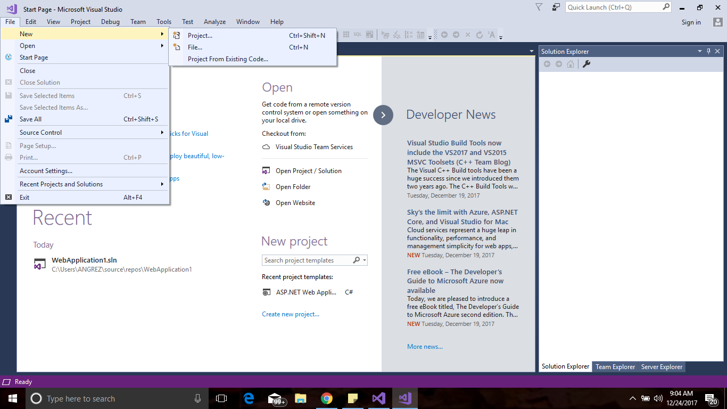Image resolution: width=727 pixels, height=409 pixels.
Task: Open the Analyze menu
Action: (214, 22)
